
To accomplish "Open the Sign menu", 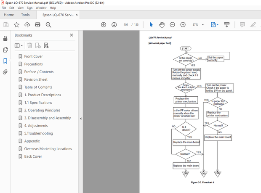I will tap(29, 8).
